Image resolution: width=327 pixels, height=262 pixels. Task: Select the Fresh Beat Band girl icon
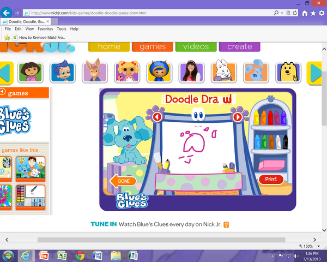[191, 72]
